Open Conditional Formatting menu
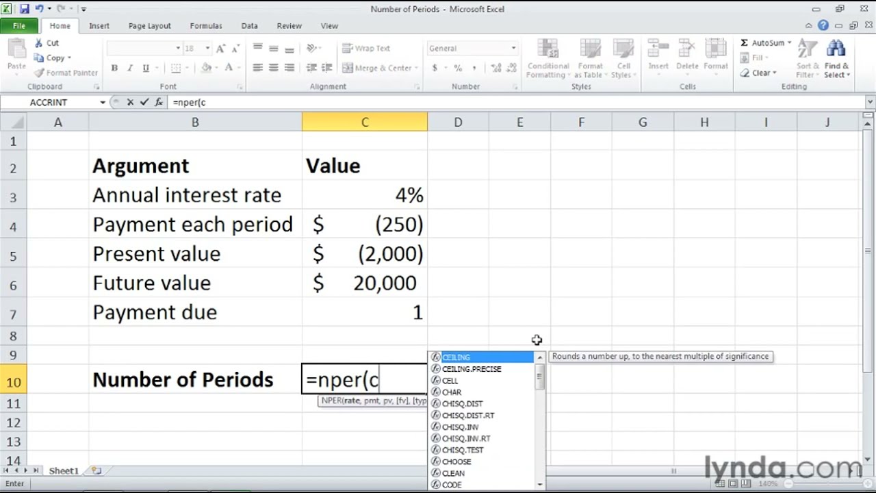The height and width of the screenshot is (493, 876). tap(547, 59)
